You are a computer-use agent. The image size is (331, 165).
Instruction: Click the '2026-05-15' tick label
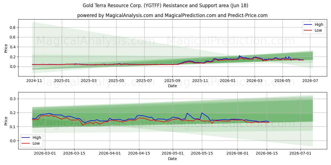(202, 153)
